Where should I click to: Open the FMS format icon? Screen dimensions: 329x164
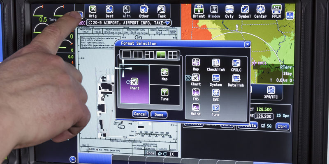point(196,93)
